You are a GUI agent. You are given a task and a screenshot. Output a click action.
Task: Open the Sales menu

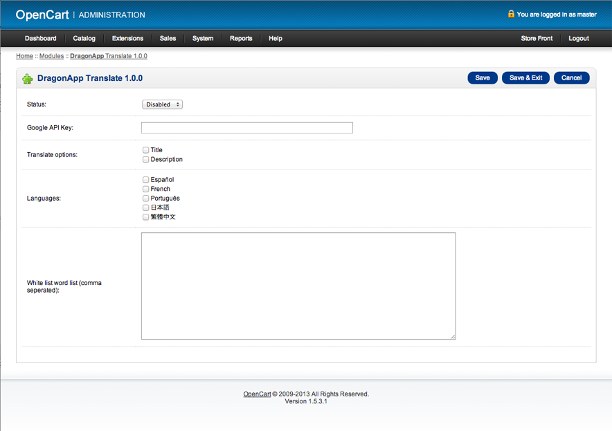coord(168,38)
